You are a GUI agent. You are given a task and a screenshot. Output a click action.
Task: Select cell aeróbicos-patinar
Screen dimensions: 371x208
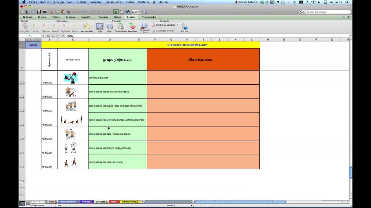[117, 78]
